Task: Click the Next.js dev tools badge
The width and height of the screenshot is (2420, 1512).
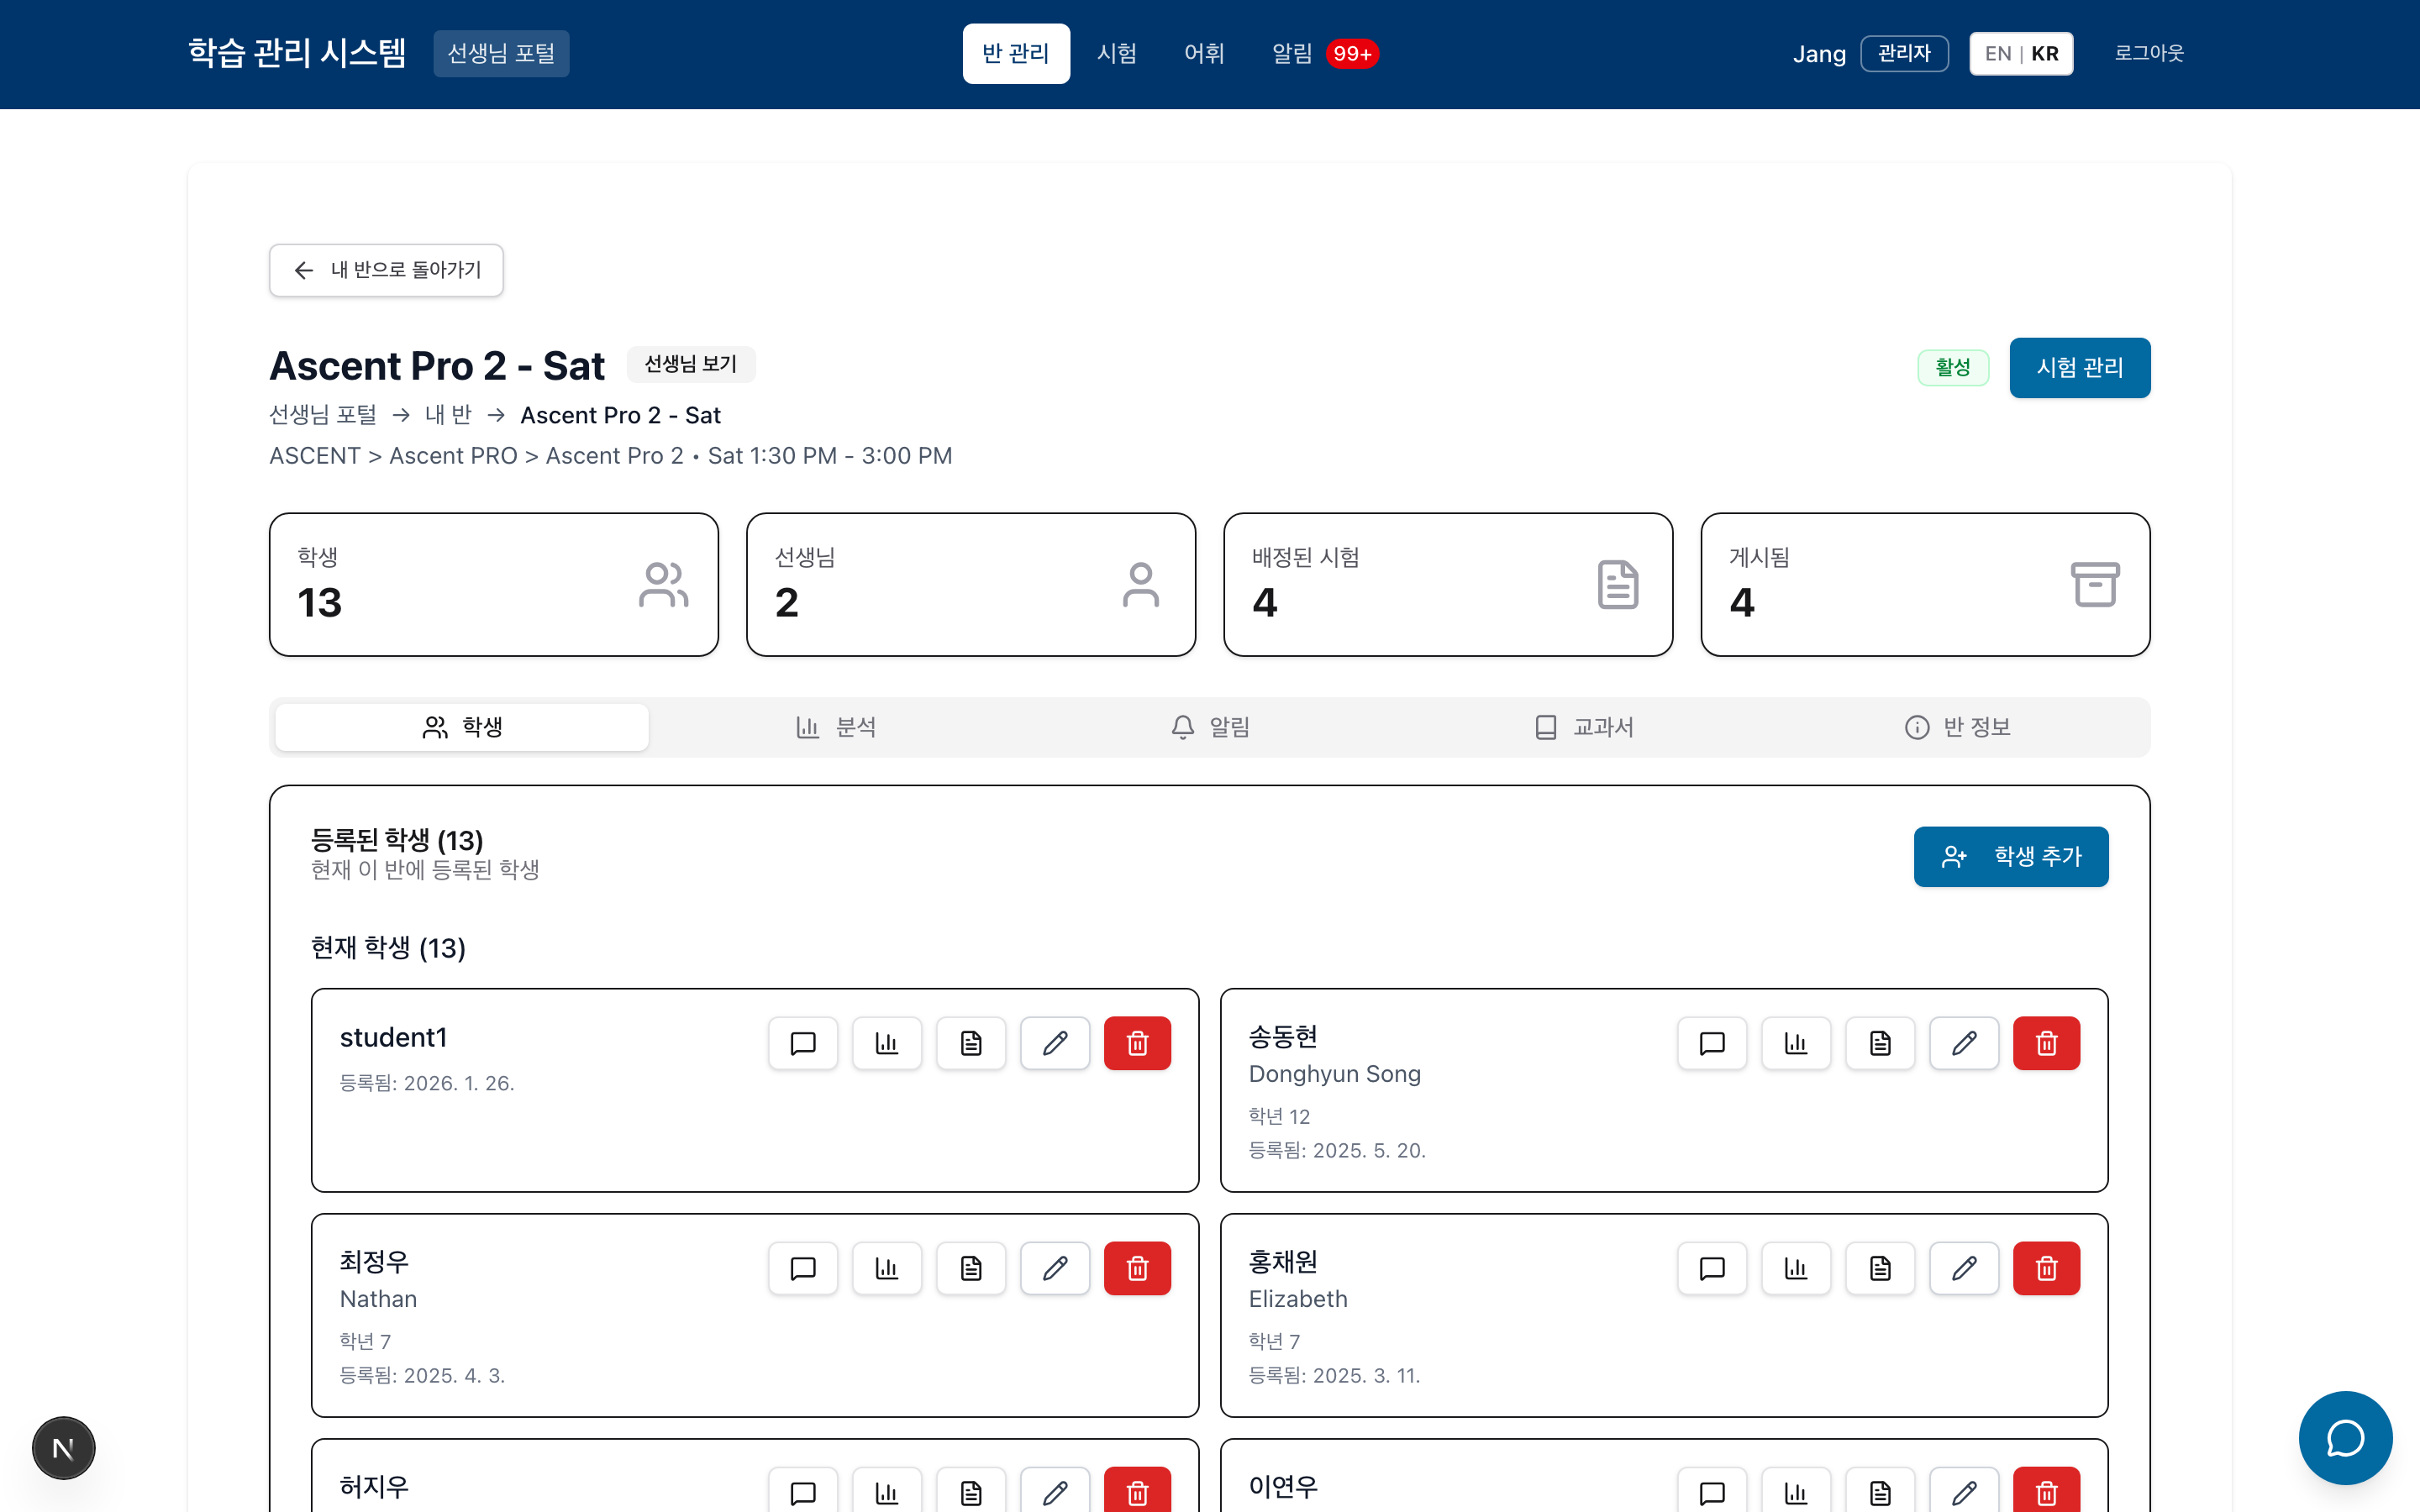Action: pyautogui.click(x=63, y=1447)
